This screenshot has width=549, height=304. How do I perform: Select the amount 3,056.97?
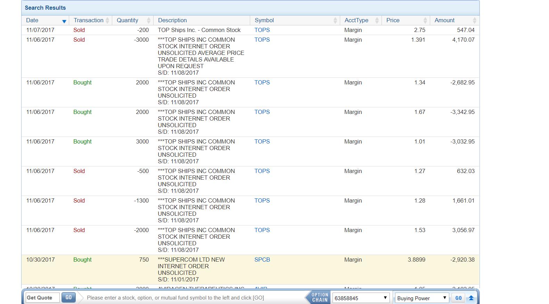[463, 230]
